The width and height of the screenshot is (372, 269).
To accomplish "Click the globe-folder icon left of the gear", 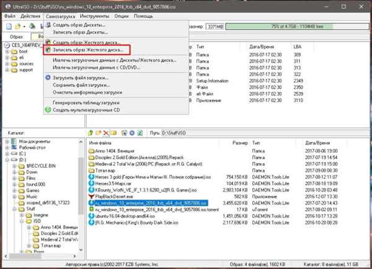I will tap(124, 133).
